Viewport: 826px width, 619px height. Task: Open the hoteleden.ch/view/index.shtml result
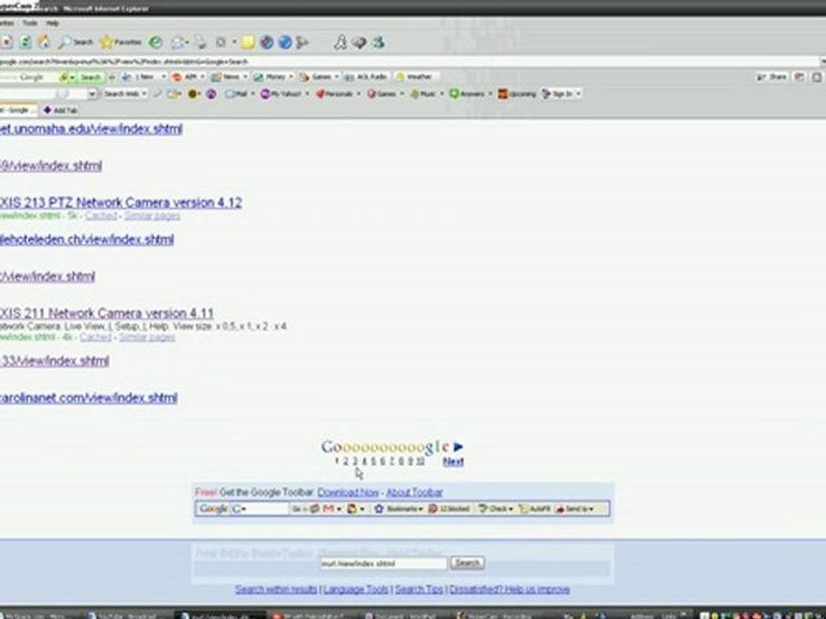pos(87,240)
